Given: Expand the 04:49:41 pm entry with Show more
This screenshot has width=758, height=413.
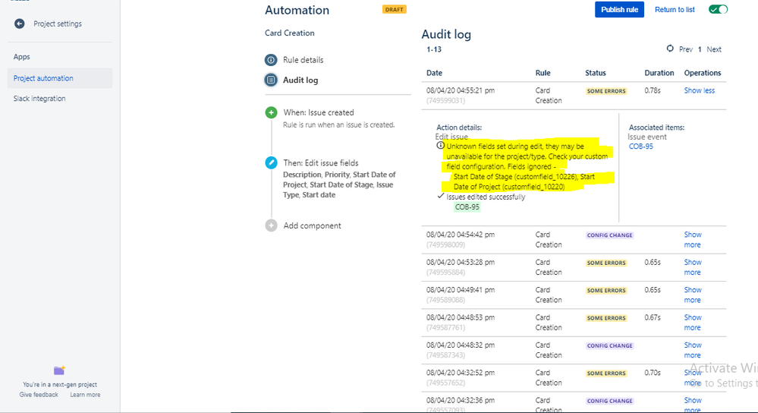Looking at the screenshot, I should coord(692,295).
